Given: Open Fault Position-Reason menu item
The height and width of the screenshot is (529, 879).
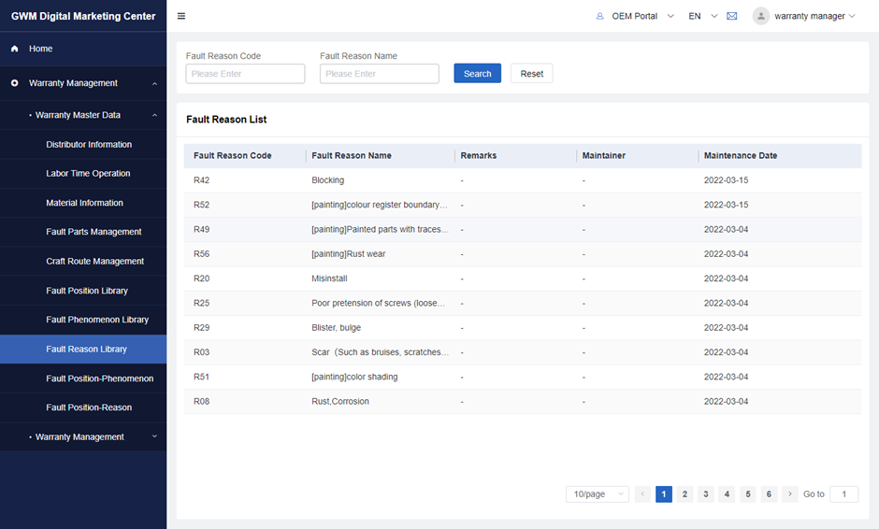Looking at the screenshot, I should [x=89, y=407].
